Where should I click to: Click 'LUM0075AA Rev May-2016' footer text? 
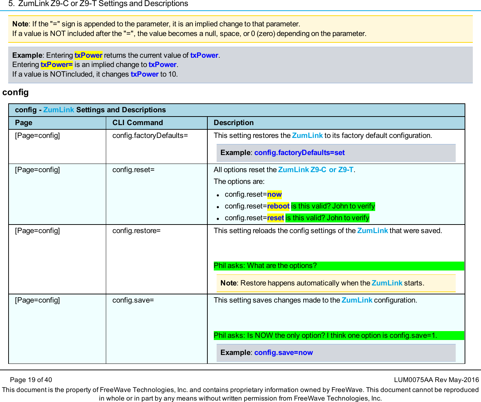[x=436, y=380]
